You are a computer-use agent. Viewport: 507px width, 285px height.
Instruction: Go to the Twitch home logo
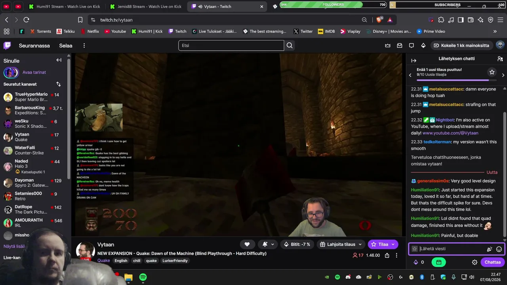tap(7, 46)
